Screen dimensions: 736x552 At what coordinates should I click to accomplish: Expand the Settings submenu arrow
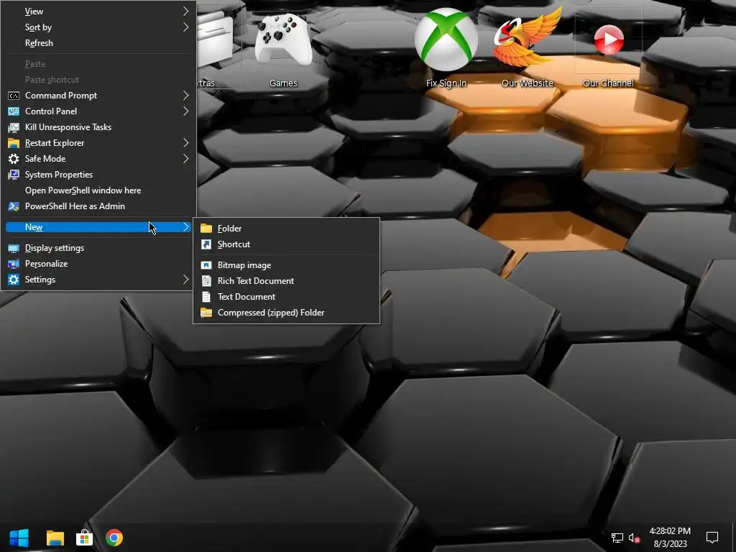[186, 280]
